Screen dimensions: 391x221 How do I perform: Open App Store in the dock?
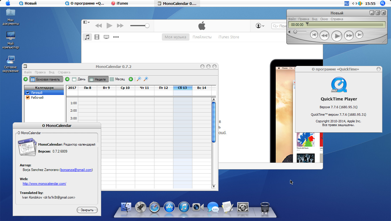pyautogui.click(x=169, y=207)
